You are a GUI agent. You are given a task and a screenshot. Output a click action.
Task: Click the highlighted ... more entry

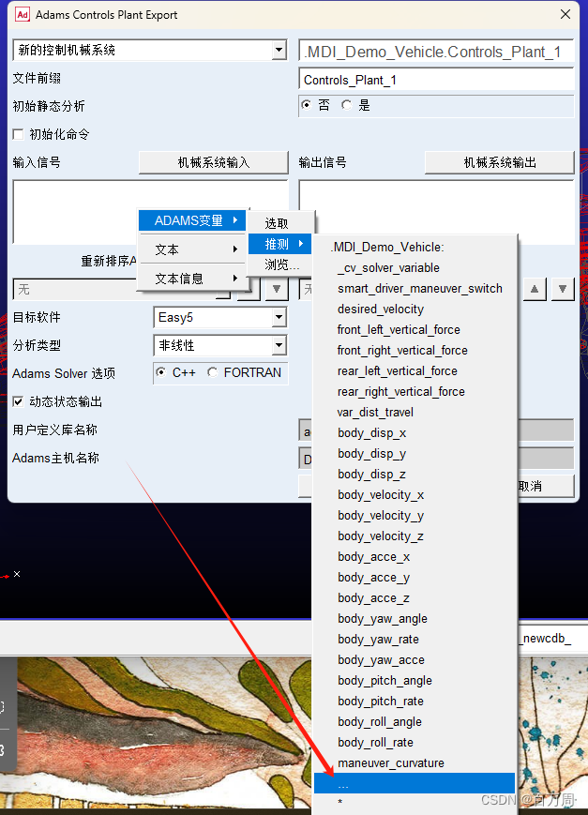coord(415,783)
